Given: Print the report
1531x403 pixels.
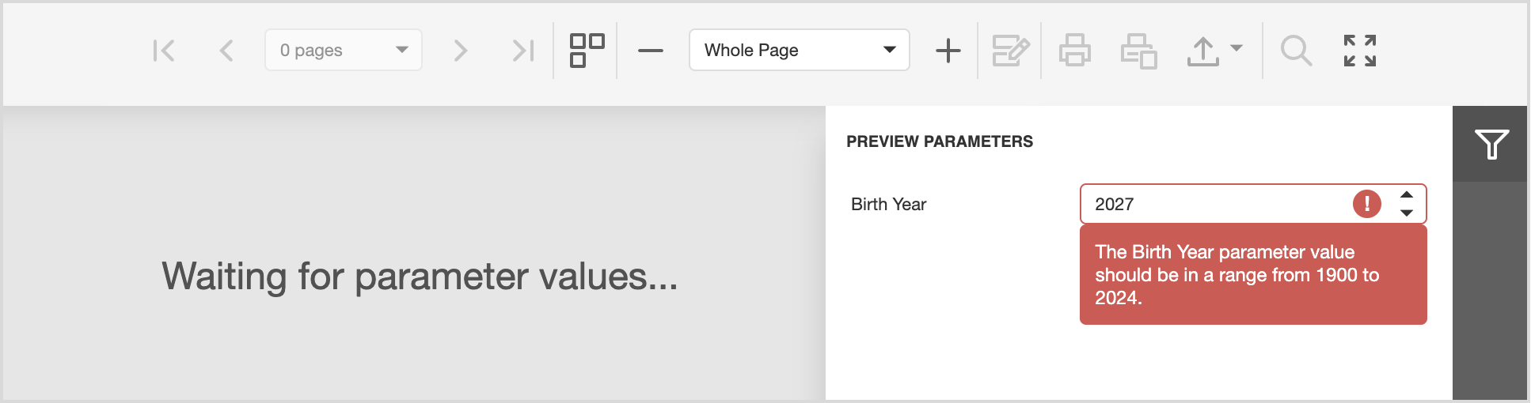Looking at the screenshot, I should 1074,51.
